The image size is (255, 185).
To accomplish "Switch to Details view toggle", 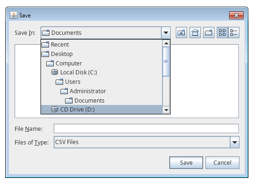I will tap(234, 32).
